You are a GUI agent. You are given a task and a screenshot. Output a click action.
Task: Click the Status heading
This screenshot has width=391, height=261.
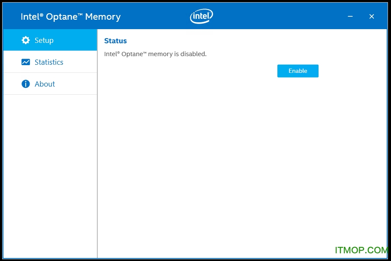click(x=115, y=41)
